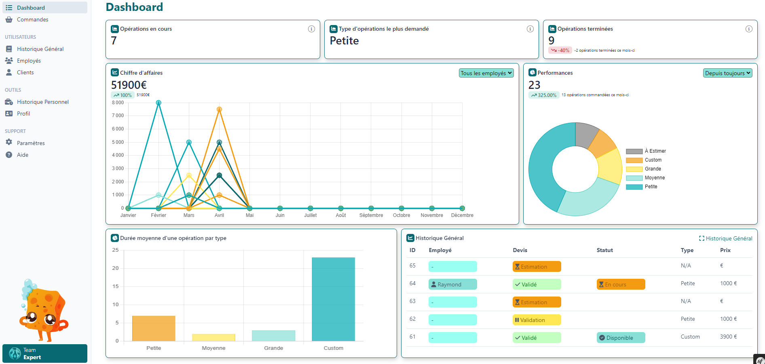765x364 pixels.
Task: Click the Grande yellow legend swatch
Action: (634, 169)
